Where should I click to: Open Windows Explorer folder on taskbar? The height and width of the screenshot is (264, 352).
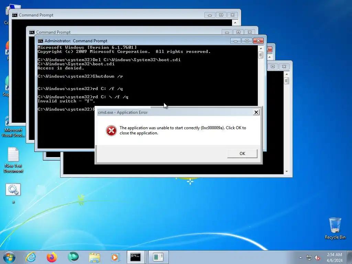coord(95,257)
